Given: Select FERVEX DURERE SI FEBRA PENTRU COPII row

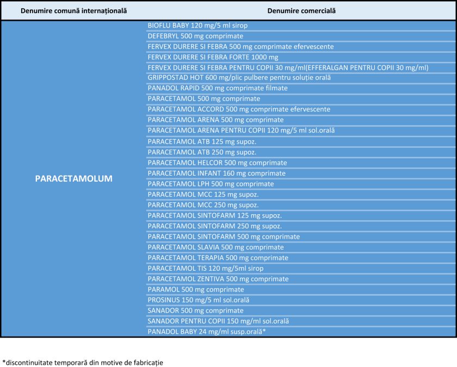Looking at the screenshot, I should (x=301, y=67).
